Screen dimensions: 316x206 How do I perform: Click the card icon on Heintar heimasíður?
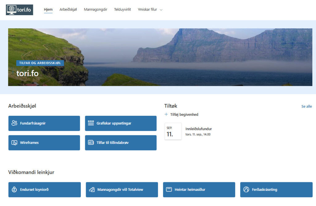(x=169, y=190)
